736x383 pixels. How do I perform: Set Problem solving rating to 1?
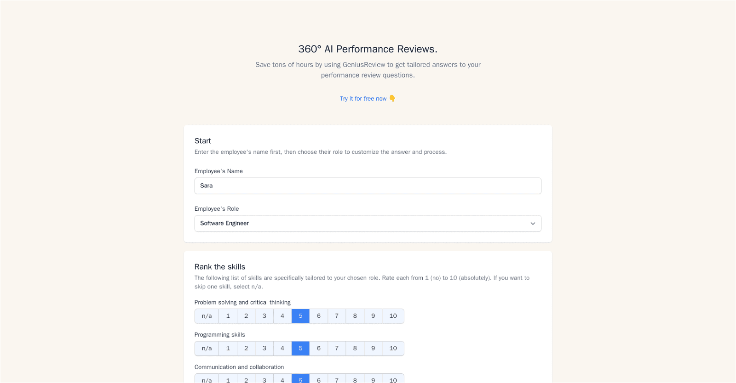[228, 316]
